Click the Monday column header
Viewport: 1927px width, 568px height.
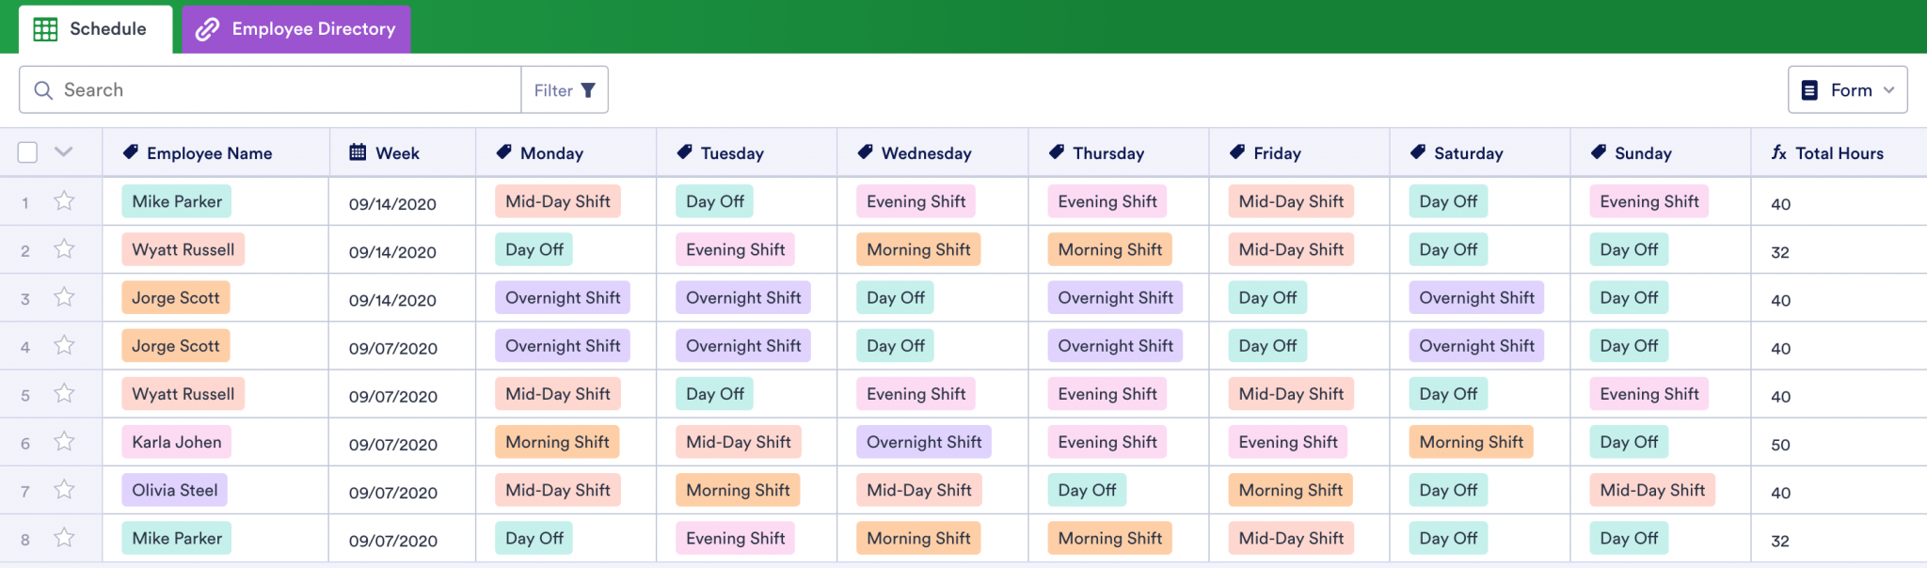click(x=552, y=153)
